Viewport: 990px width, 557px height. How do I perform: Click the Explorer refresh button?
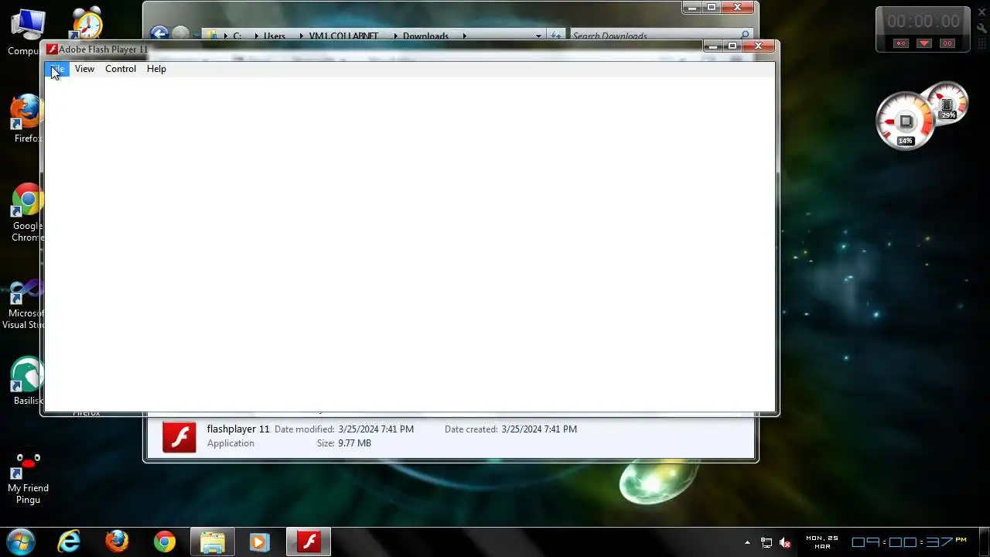[x=555, y=36]
